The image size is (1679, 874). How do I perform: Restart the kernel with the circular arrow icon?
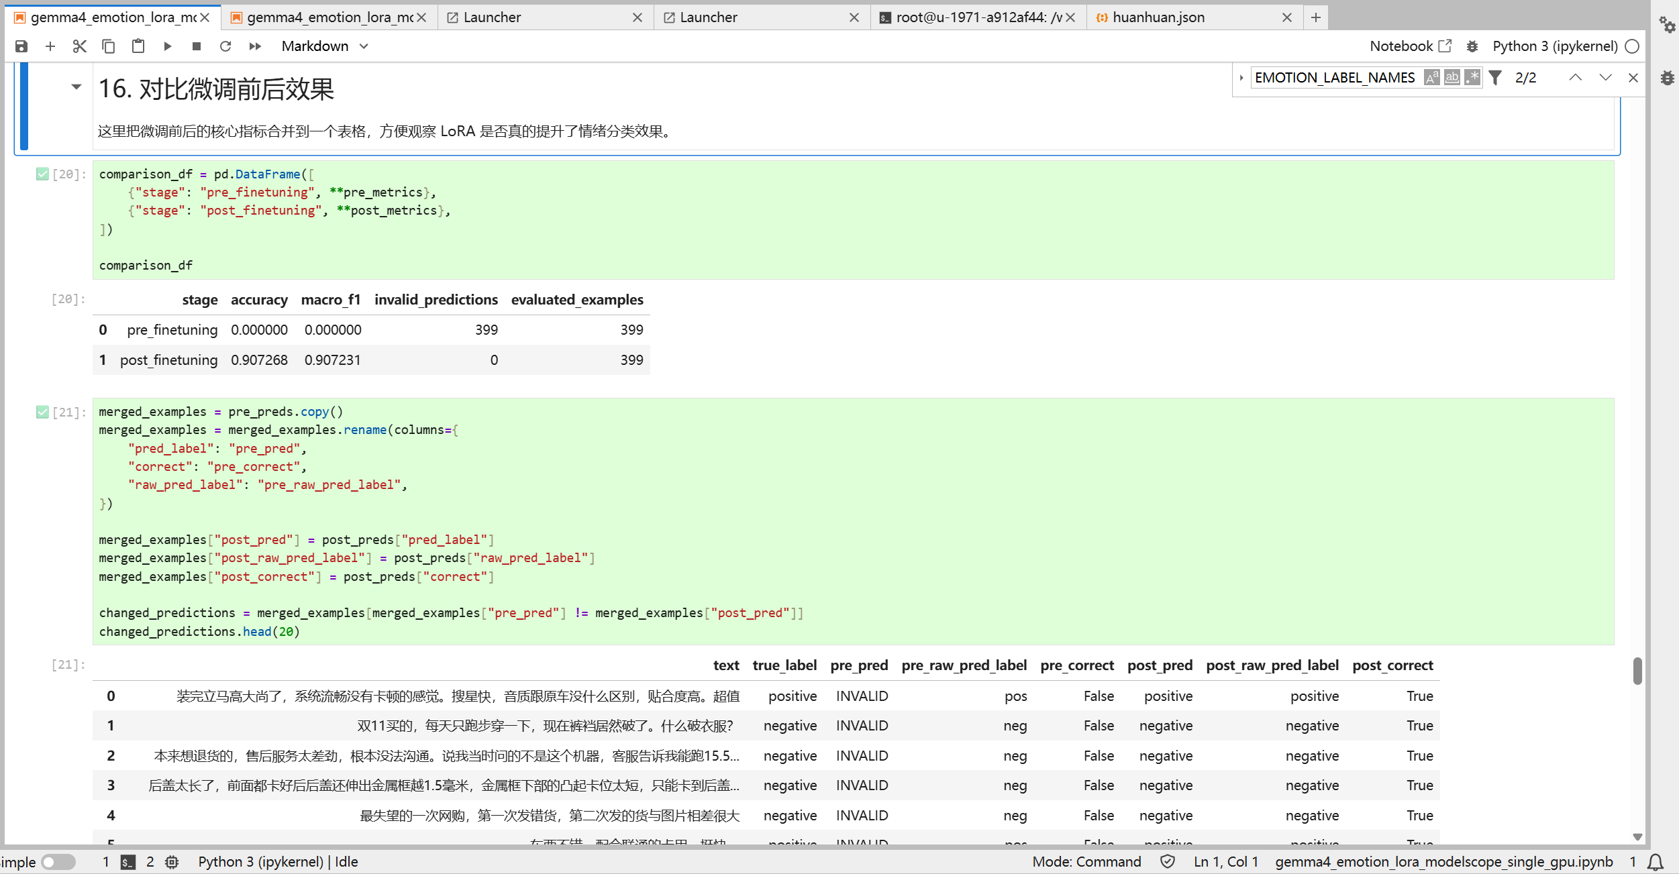click(225, 46)
